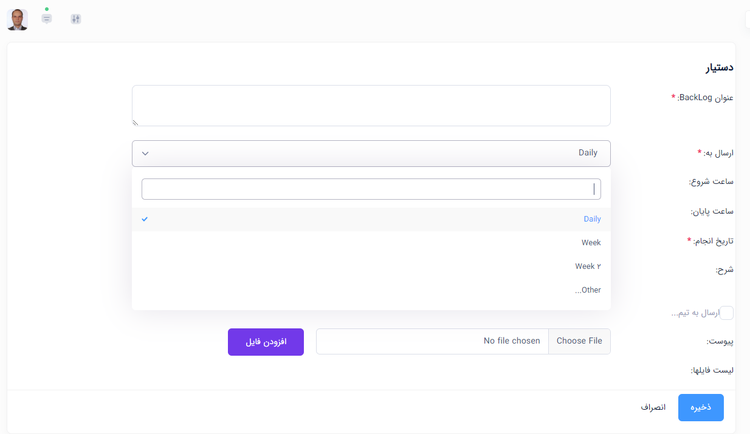Click the checkmark beside the Daily option
Screen dimensions: 750x434
click(145, 219)
